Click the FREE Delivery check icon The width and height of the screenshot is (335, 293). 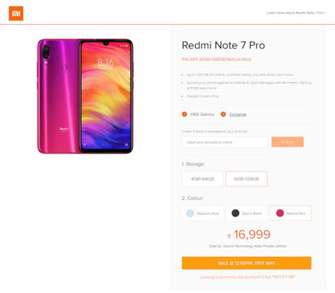[x=184, y=114]
